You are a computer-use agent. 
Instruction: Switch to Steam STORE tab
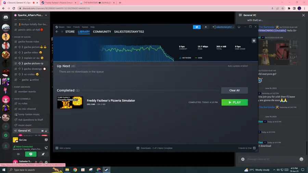pos(70,32)
